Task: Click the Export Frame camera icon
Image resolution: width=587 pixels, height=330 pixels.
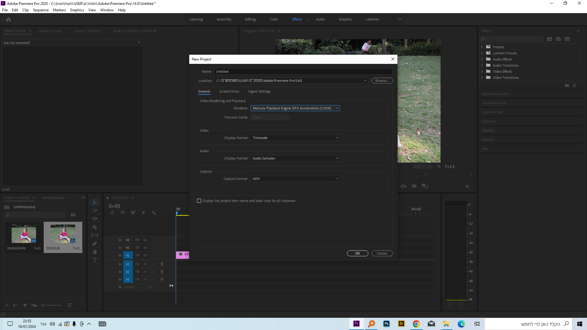Action: click(x=414, y=186)
